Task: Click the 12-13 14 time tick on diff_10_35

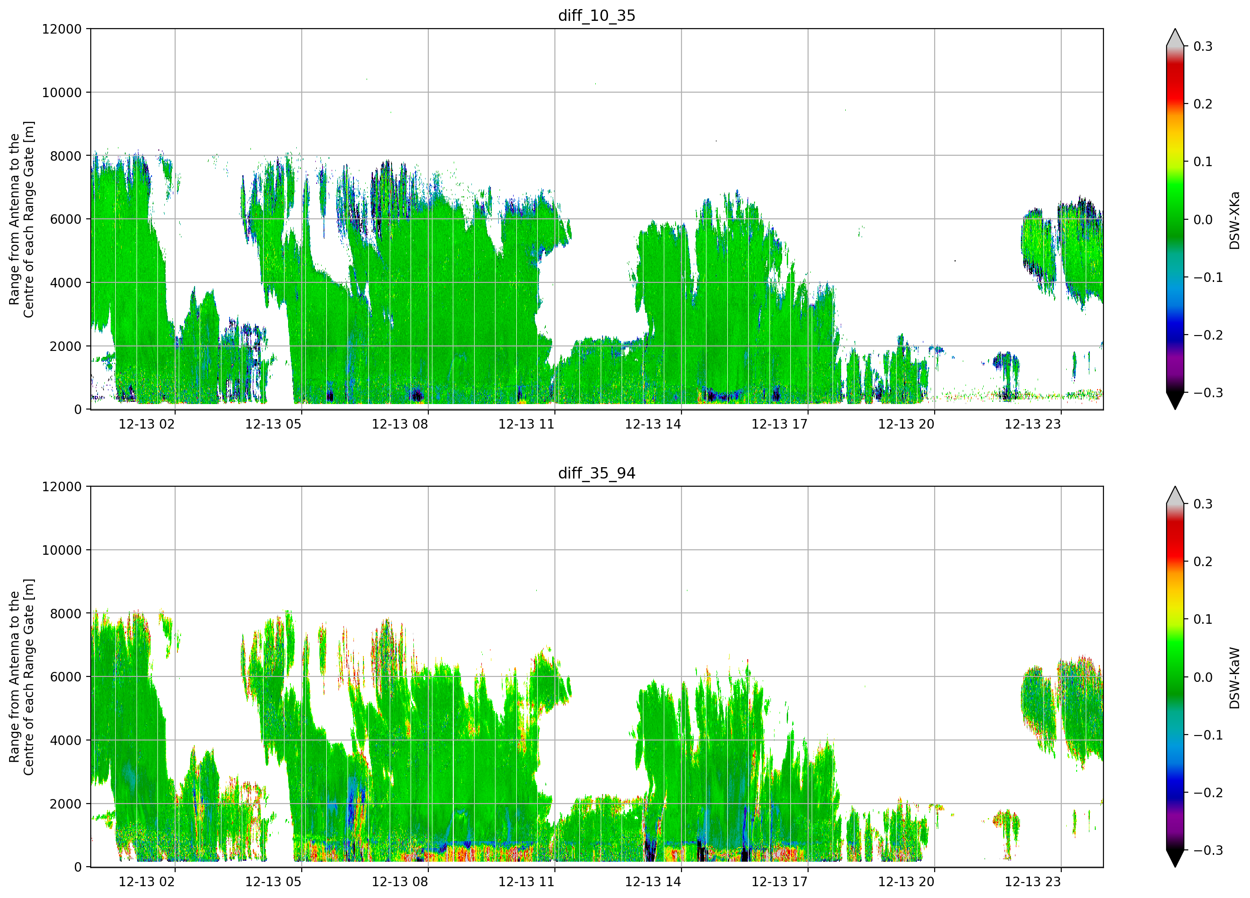Action: point(653,424)
